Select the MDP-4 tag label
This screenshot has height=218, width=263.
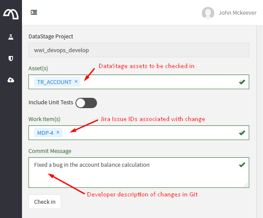point(45,133)
